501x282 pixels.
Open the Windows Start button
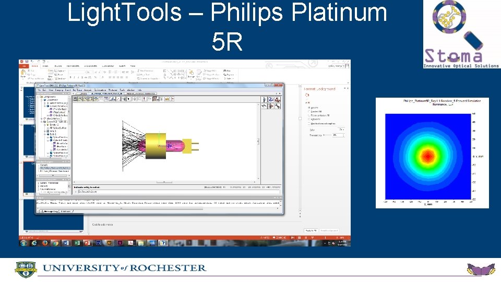coord(23,243)
